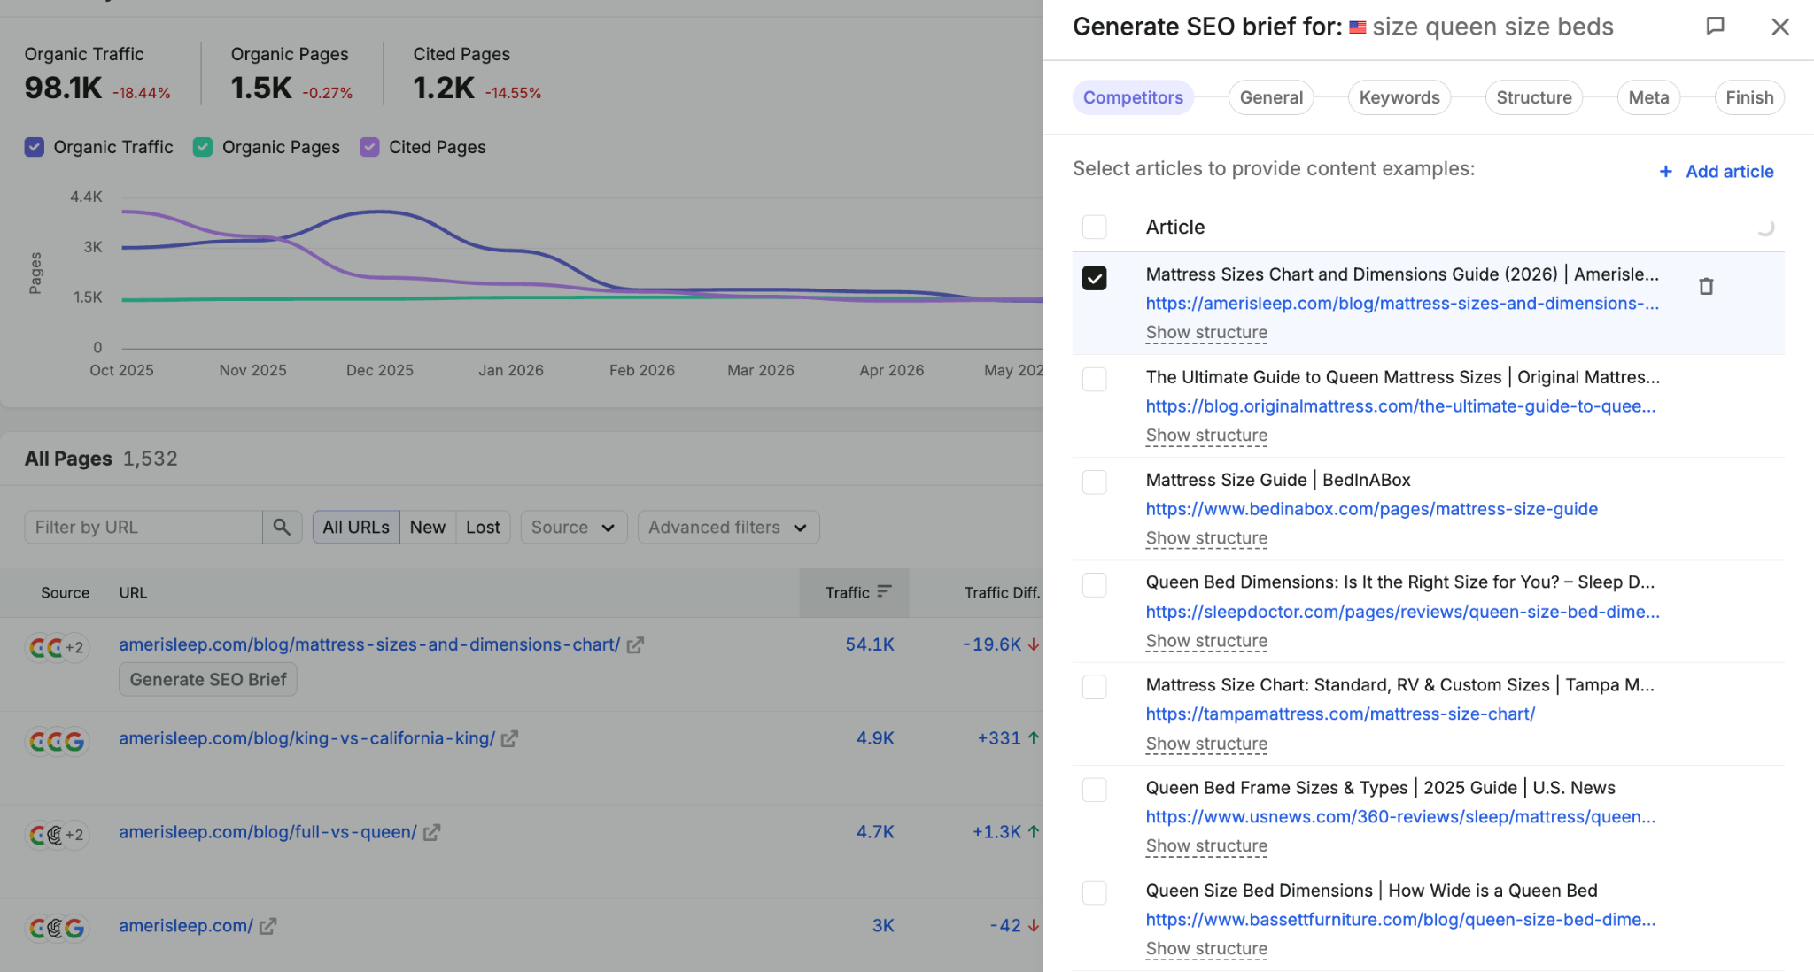The width and height of the screenshot is (1814, 972).
Task: Delete the Amerisleep article with the trash icon
Action: click(1706, 286)
